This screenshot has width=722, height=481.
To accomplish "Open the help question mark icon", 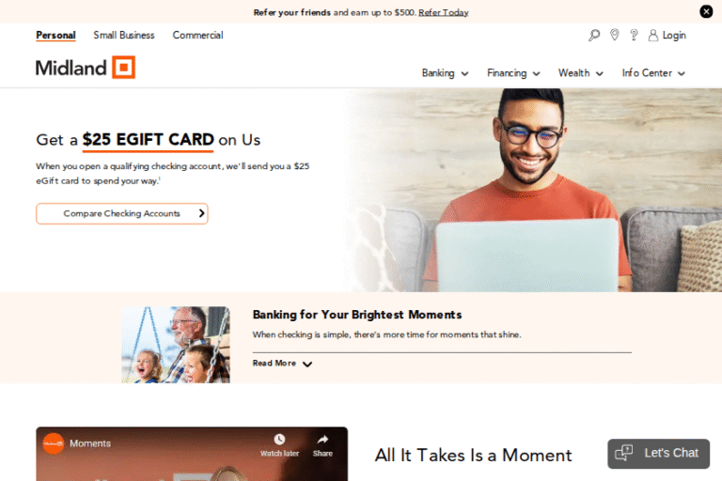I will click(634, 35).
